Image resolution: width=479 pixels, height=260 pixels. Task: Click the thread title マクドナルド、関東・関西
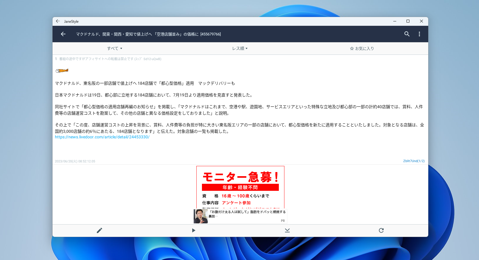click(149, 34)
